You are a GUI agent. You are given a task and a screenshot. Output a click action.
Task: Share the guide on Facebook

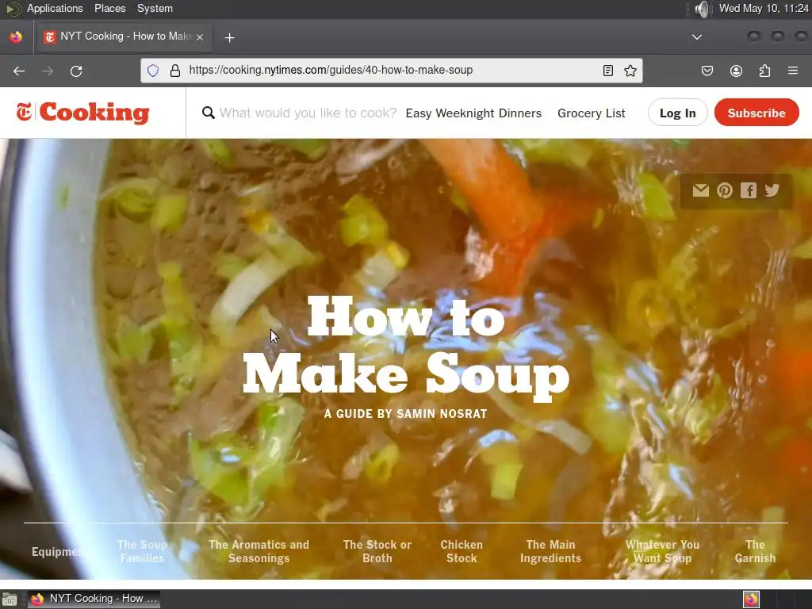tap(749, 190)
